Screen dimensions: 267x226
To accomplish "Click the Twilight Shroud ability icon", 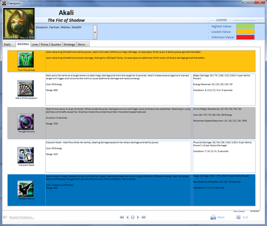I will pyautogui.click(x=25, y=122).
